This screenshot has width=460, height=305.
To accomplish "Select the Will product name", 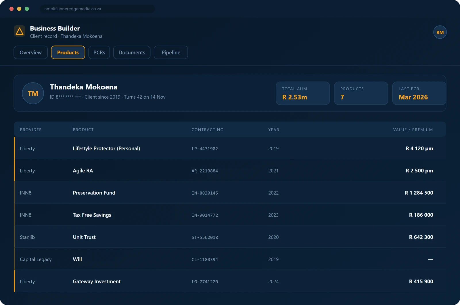I will (77, 259).
